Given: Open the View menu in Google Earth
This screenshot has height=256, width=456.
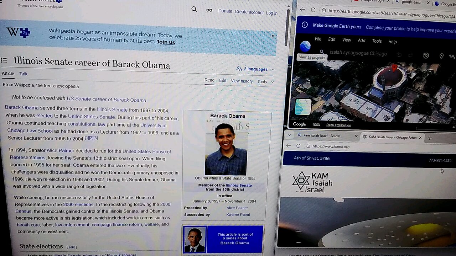Looking at the screenshot, I should (x=347, y=40).
